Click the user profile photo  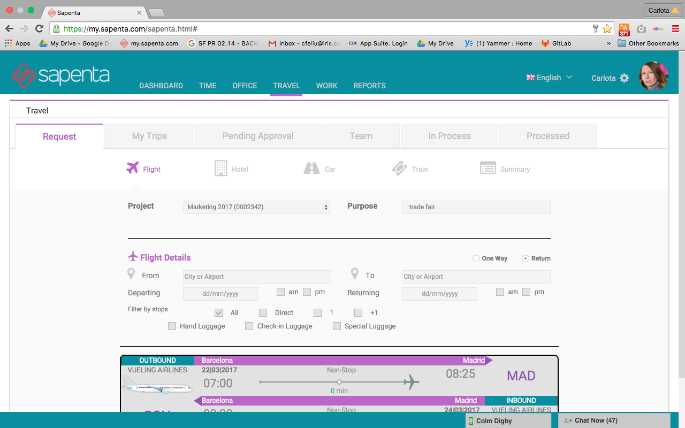(653, 76)
